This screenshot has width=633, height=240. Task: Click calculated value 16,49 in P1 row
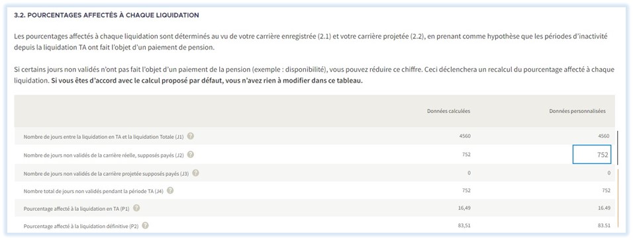[x=465, y=208]
